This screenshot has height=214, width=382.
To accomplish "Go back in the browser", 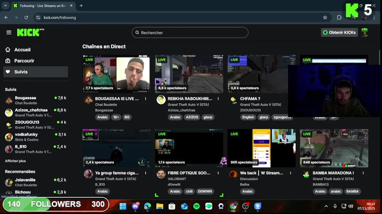I will click(x=6, y=18).
